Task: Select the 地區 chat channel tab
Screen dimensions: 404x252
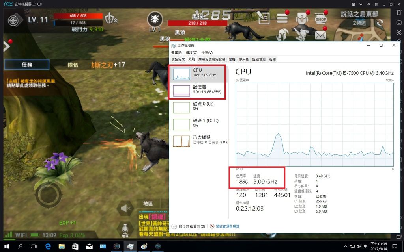Action: coord(148,204)
